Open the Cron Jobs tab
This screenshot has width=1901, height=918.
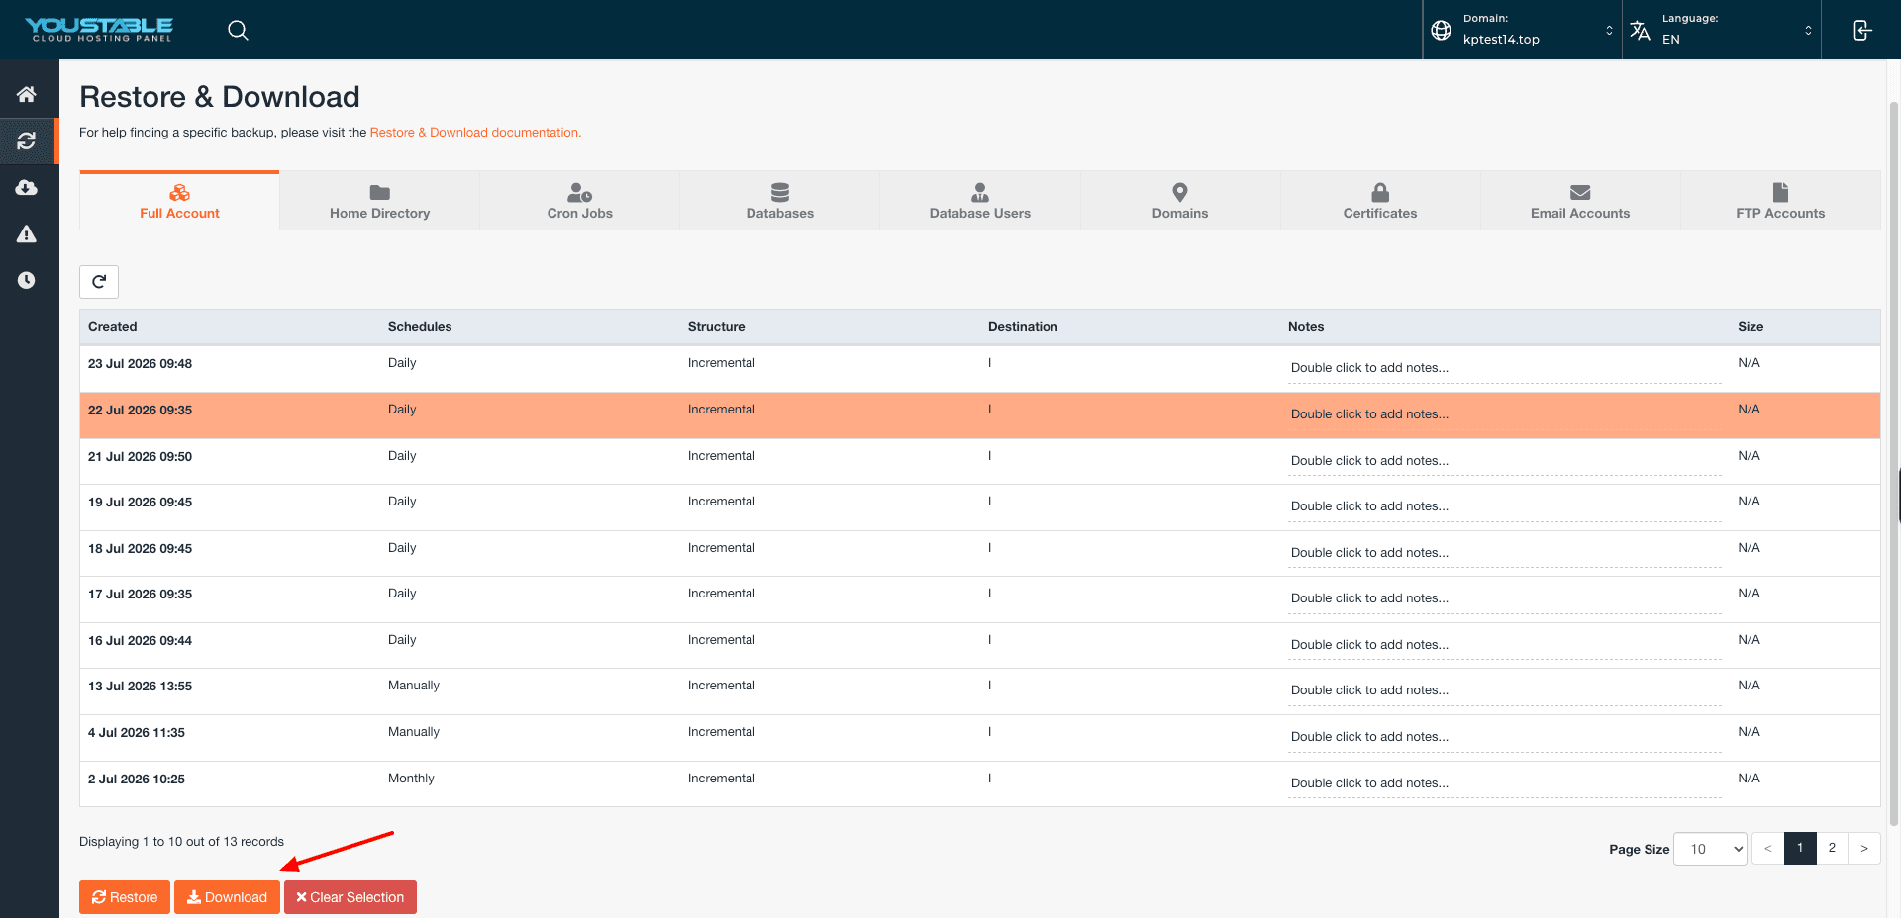[x=579, y=201]
